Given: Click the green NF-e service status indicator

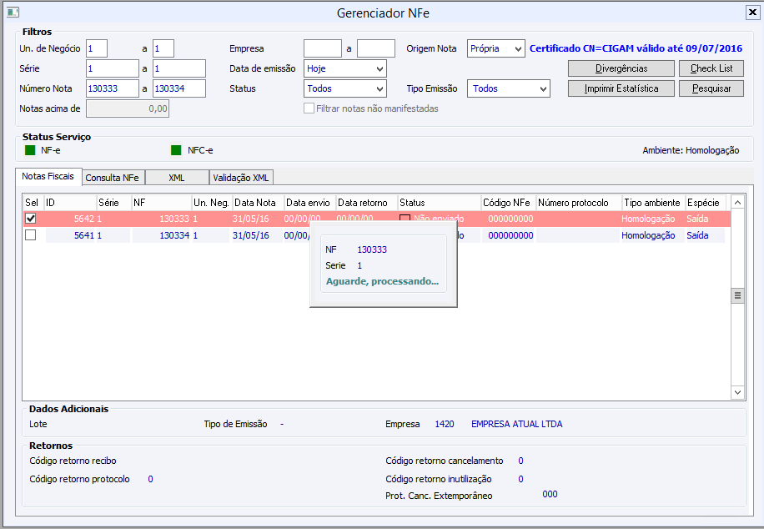Looking at the screenshot, I should click(x=30, y=150).
